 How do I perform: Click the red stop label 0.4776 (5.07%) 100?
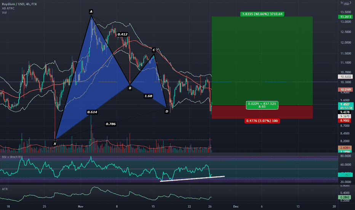262,121
